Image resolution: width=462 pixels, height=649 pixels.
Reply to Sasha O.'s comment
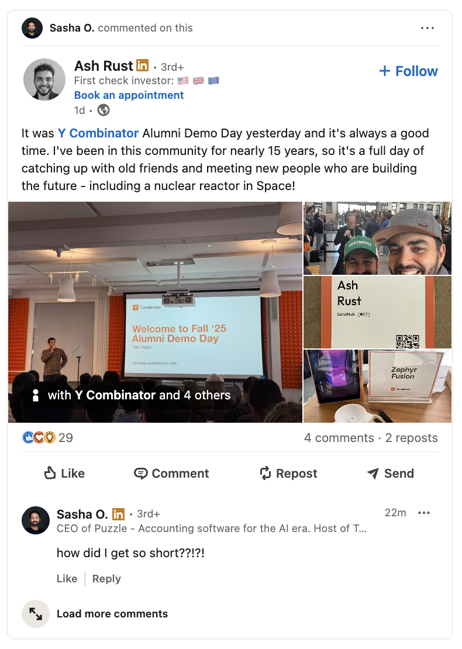click(106, 579)
